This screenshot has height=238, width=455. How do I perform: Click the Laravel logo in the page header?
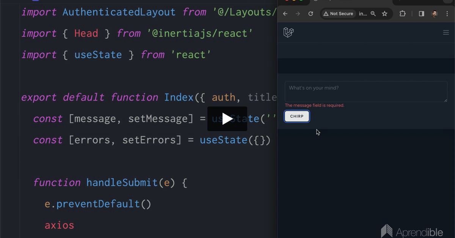[289, 32]
